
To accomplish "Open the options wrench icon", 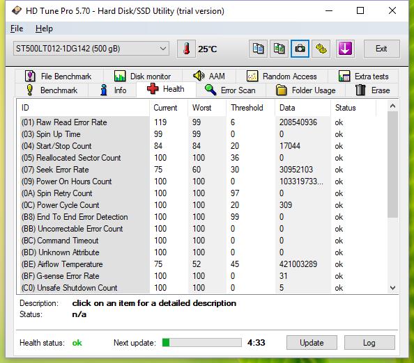I will pyautogui.click(x=321, y=49).
